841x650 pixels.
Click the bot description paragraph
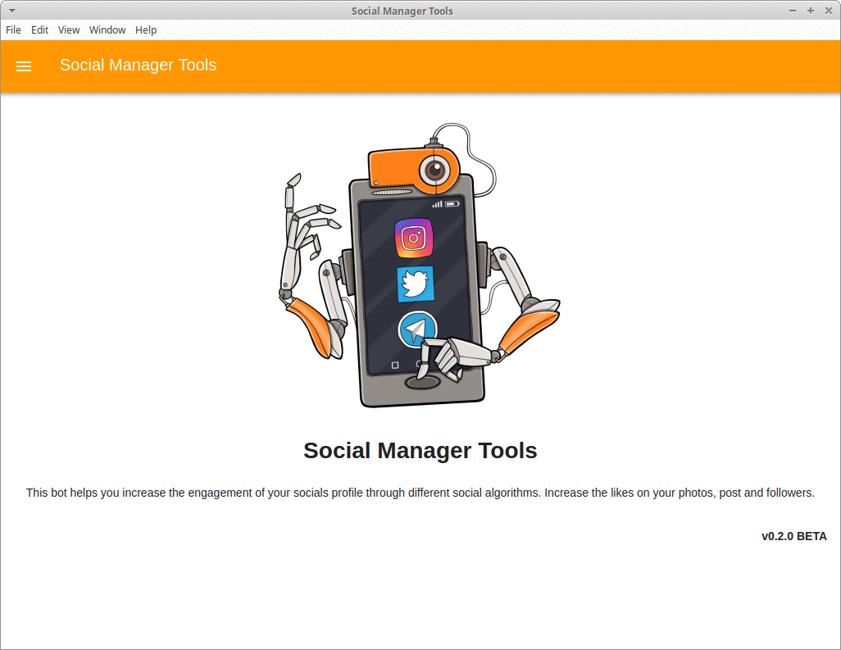click(x=420, y=493)
